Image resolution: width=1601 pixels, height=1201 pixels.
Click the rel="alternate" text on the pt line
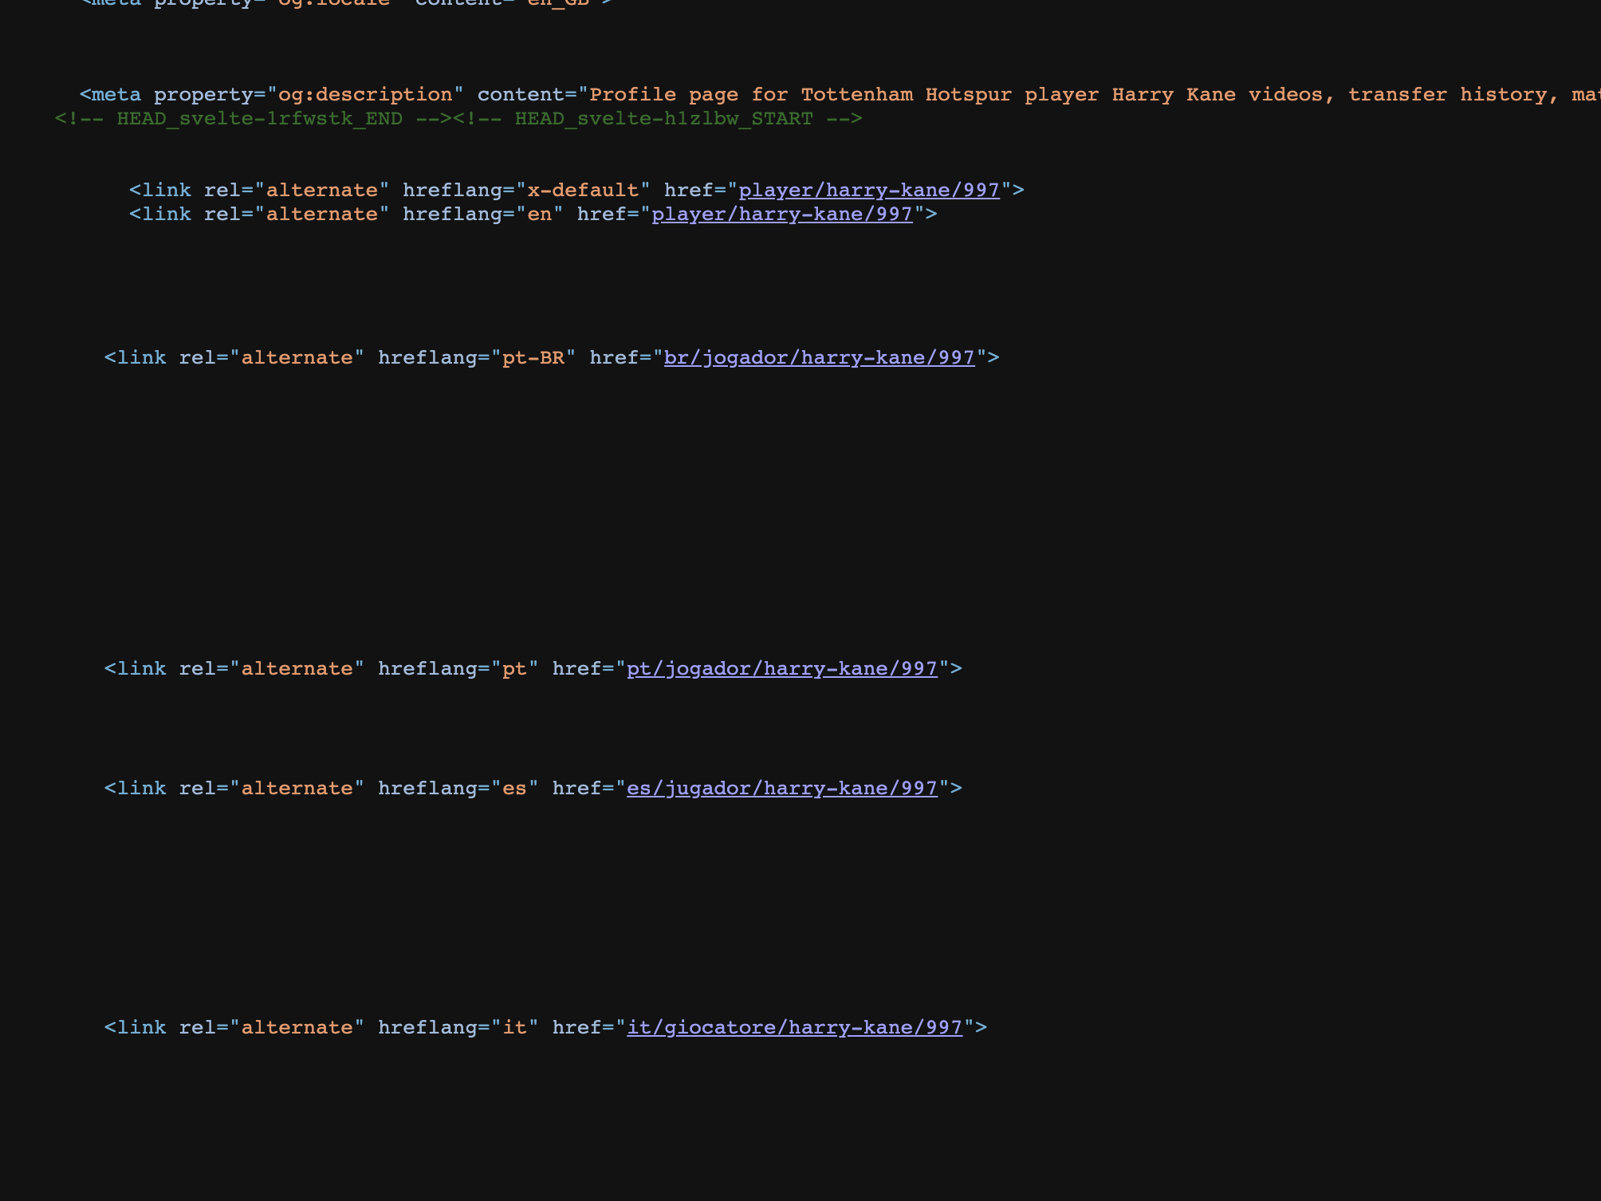click(273, 668)
